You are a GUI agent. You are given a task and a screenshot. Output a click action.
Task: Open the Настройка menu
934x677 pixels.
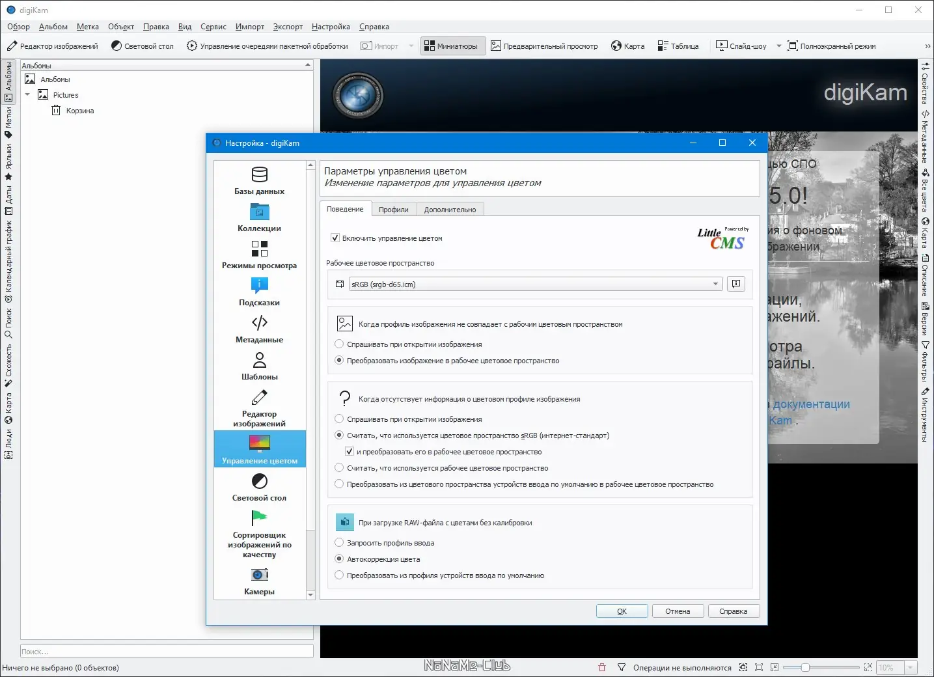pyautogui.click(x=331, y=27)
